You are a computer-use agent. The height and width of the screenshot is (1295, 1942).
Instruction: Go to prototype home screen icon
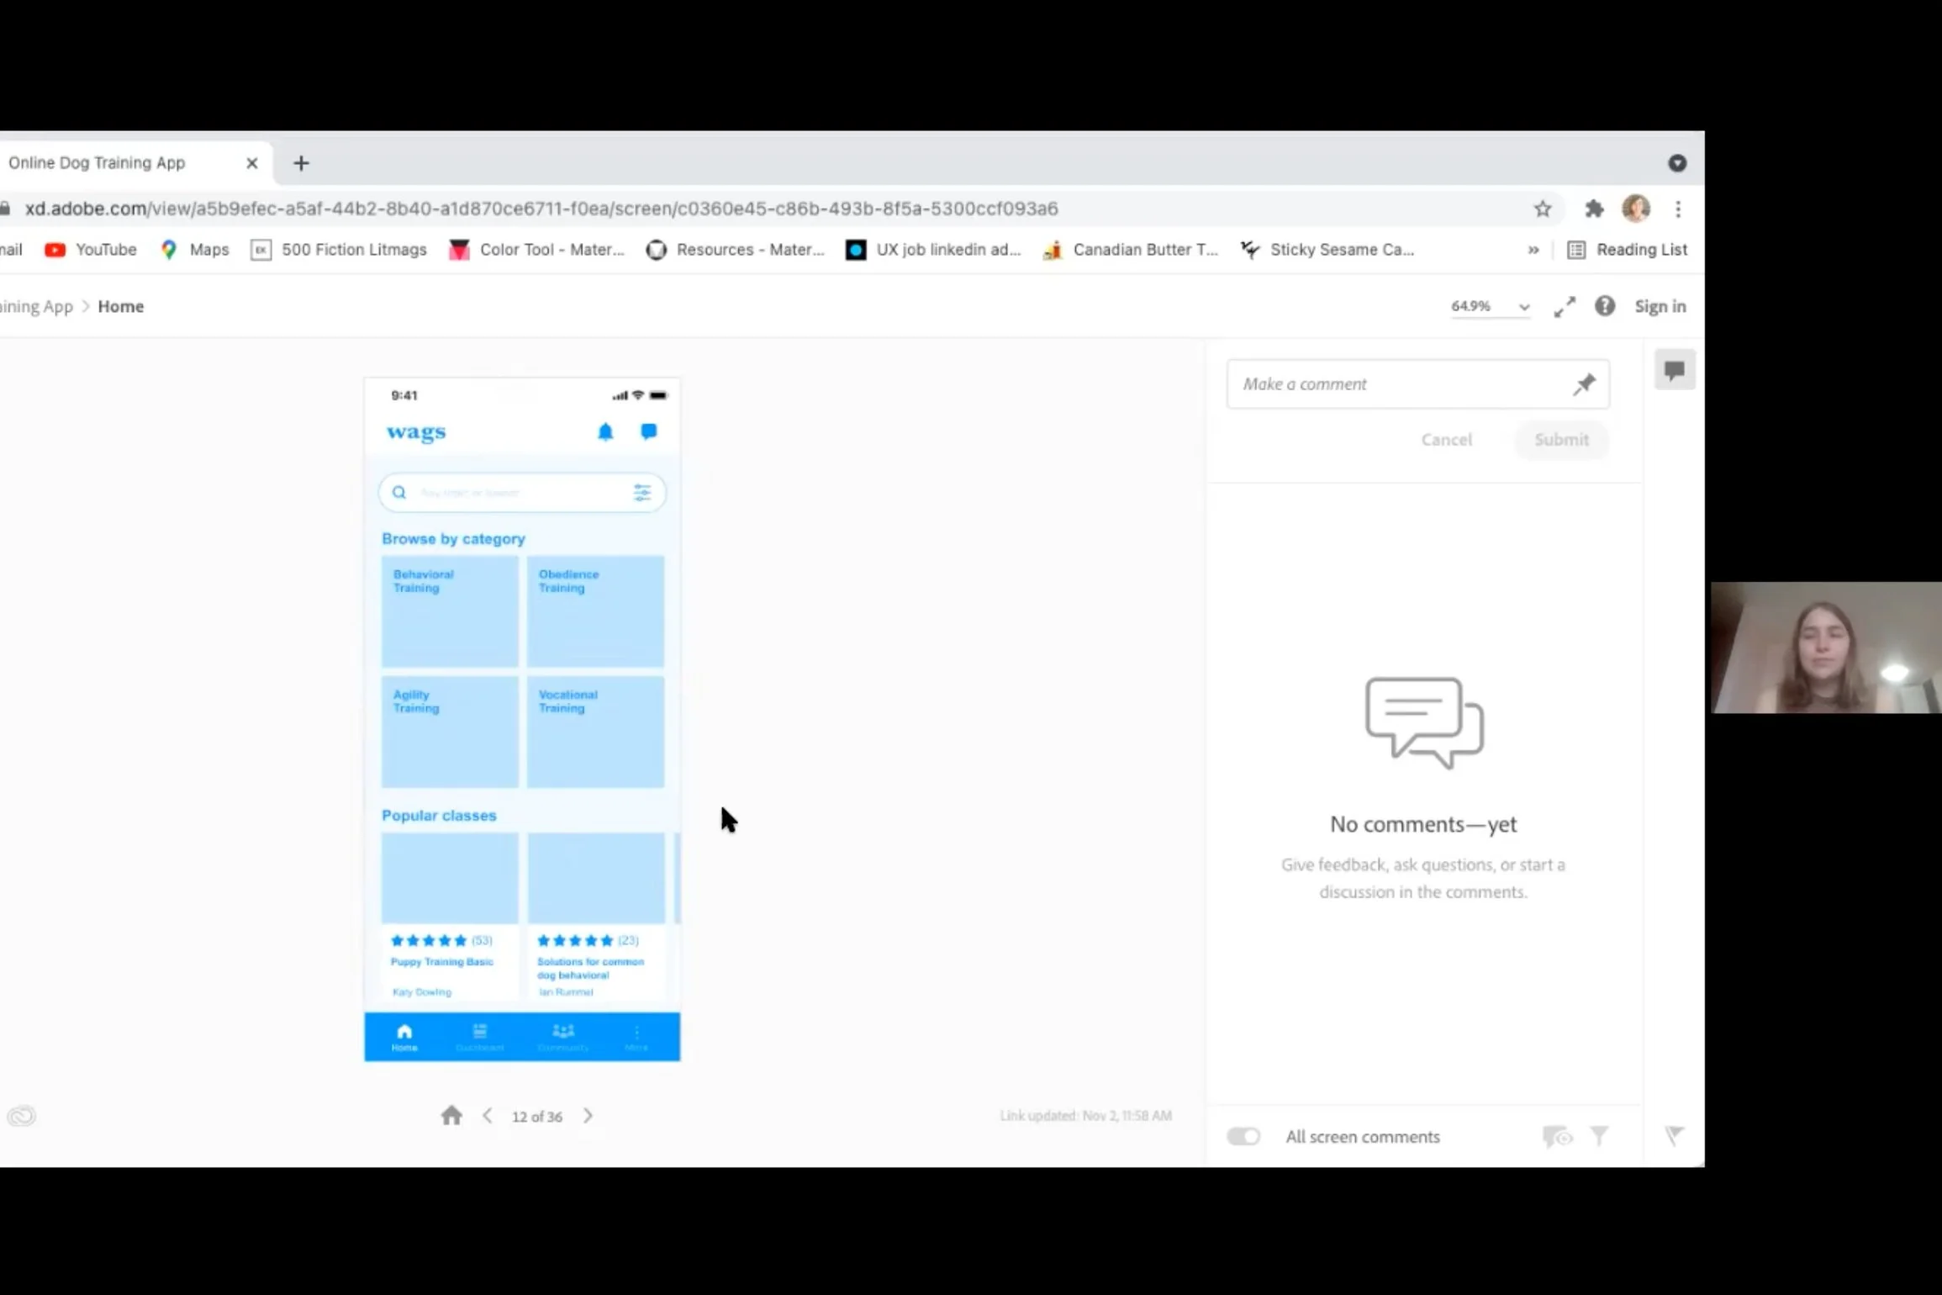(x=451, y=1116)
